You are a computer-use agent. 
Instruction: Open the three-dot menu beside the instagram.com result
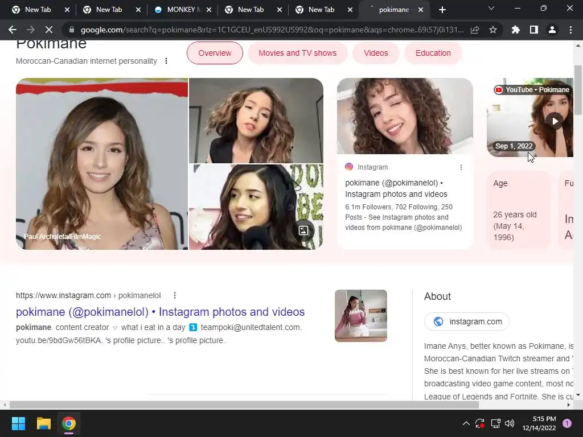click(x=175, y=295)
